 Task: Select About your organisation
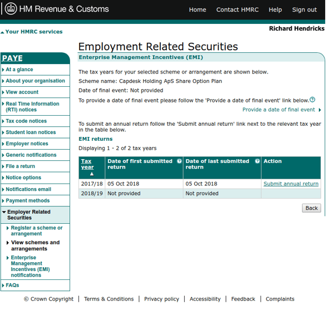(x=36, y=81)
